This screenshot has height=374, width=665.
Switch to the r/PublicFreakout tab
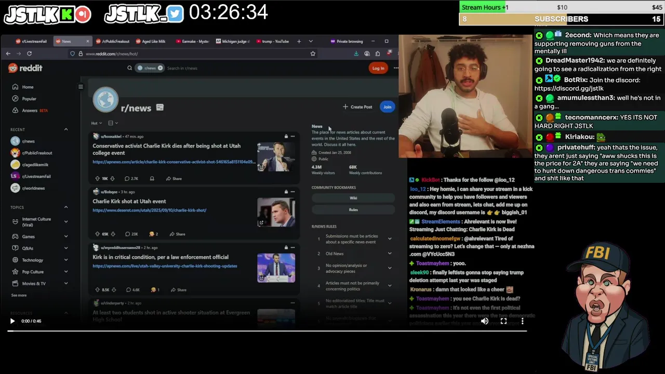pyautogui.click(x=112, y=41)
